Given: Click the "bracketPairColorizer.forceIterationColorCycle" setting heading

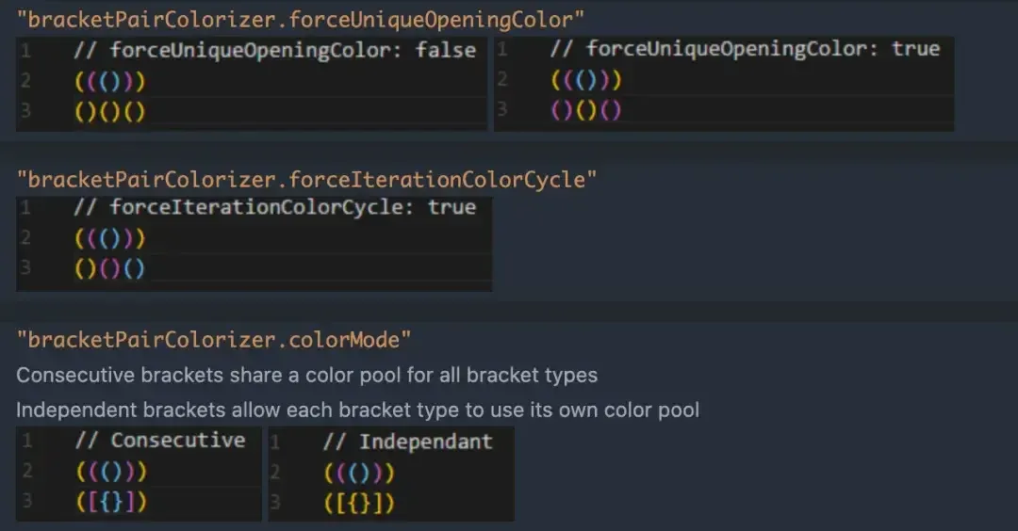Looking at the screenshot, I should tap(306, 178).
